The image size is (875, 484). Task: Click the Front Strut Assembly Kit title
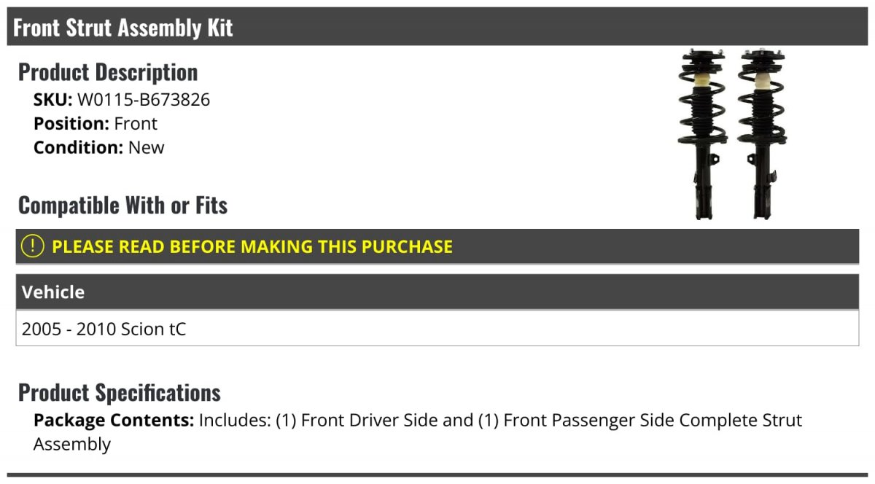(x=123, y=28)
